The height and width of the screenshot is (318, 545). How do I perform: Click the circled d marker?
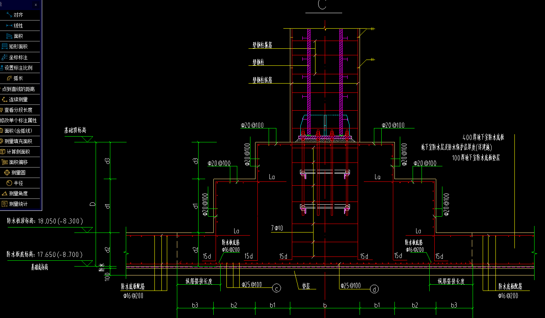pyautogui.click(x=374, y=289)
